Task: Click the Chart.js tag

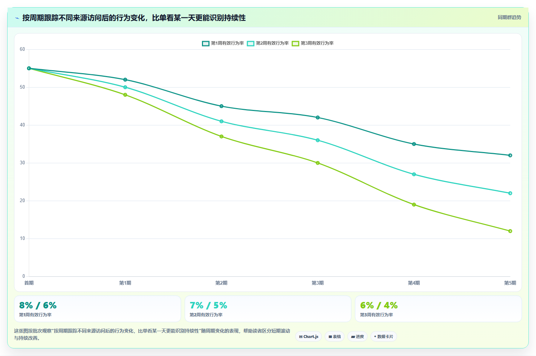Action: [308, 337]
